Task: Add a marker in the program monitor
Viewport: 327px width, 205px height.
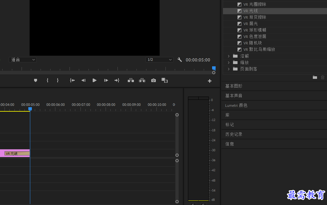Action: 35,80
